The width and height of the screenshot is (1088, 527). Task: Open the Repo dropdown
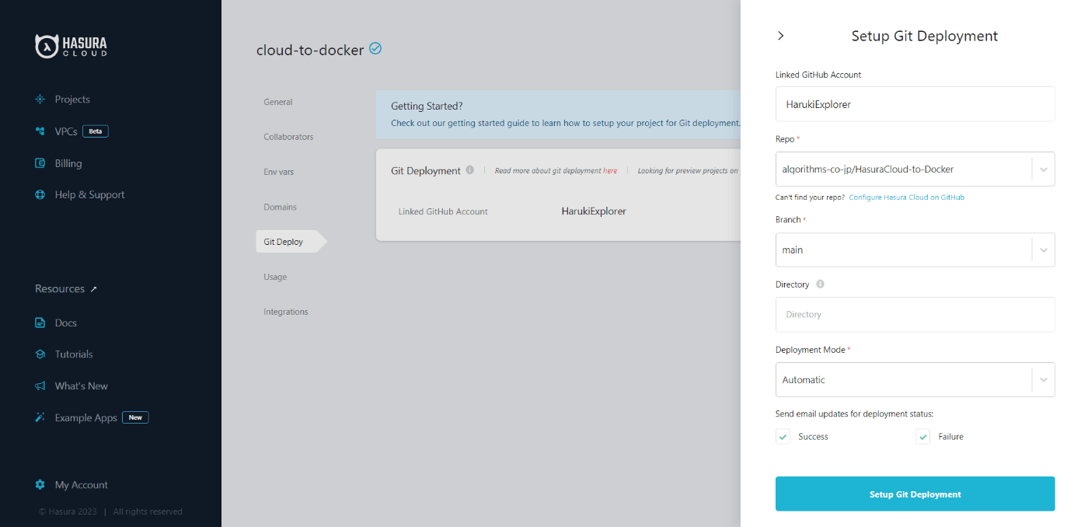(x=915, y=169)
